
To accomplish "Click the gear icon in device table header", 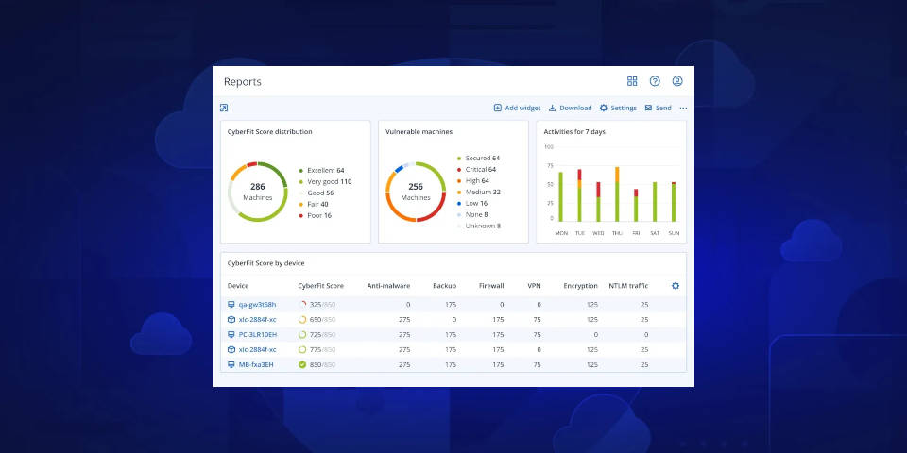I will [675, 285].
